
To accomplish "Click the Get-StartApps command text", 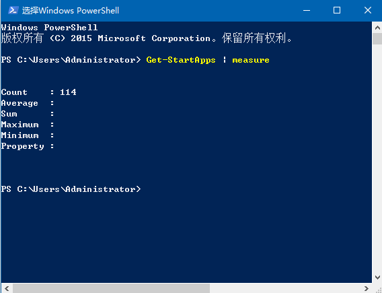I will (x=181, y=60).
